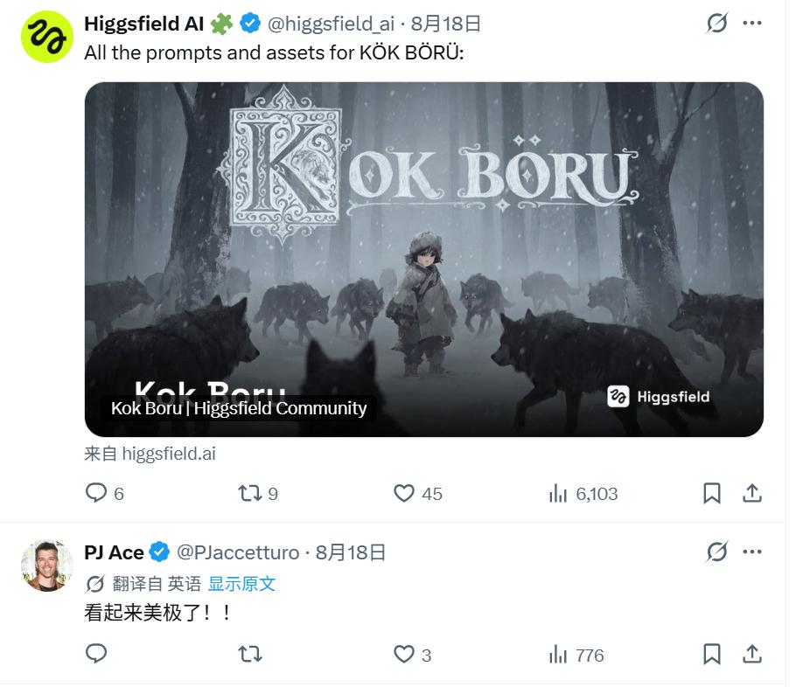
Task: Open the higgsfield.ai source link
Action: [150, 454]
